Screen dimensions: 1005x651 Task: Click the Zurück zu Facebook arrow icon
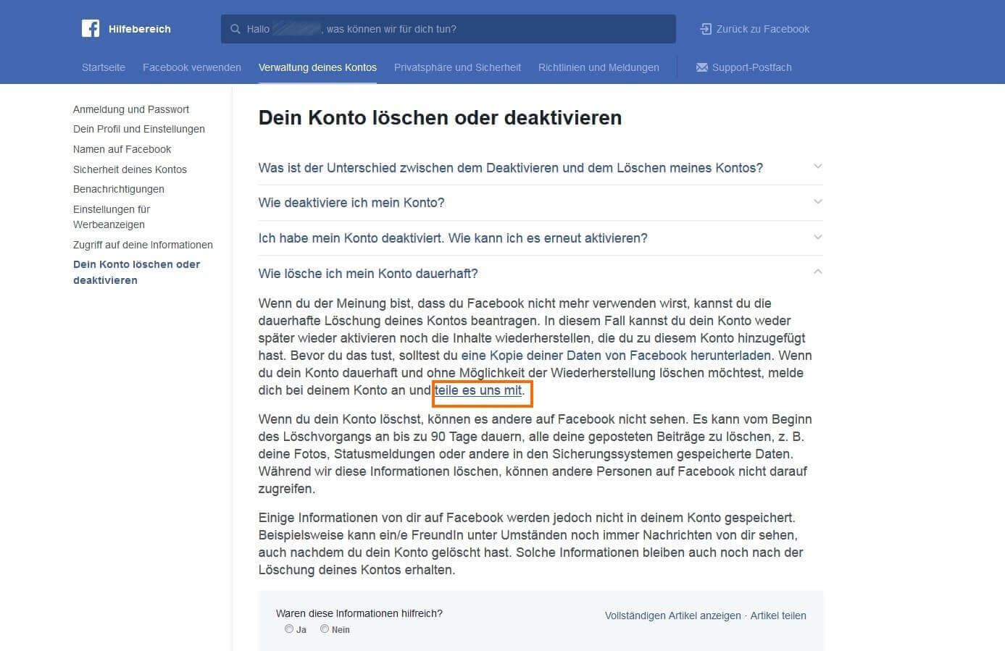(706, 29)
